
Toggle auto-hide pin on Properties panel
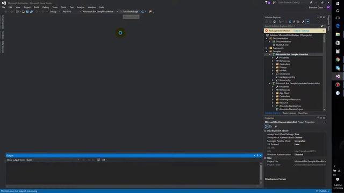(x=321, y=118)
